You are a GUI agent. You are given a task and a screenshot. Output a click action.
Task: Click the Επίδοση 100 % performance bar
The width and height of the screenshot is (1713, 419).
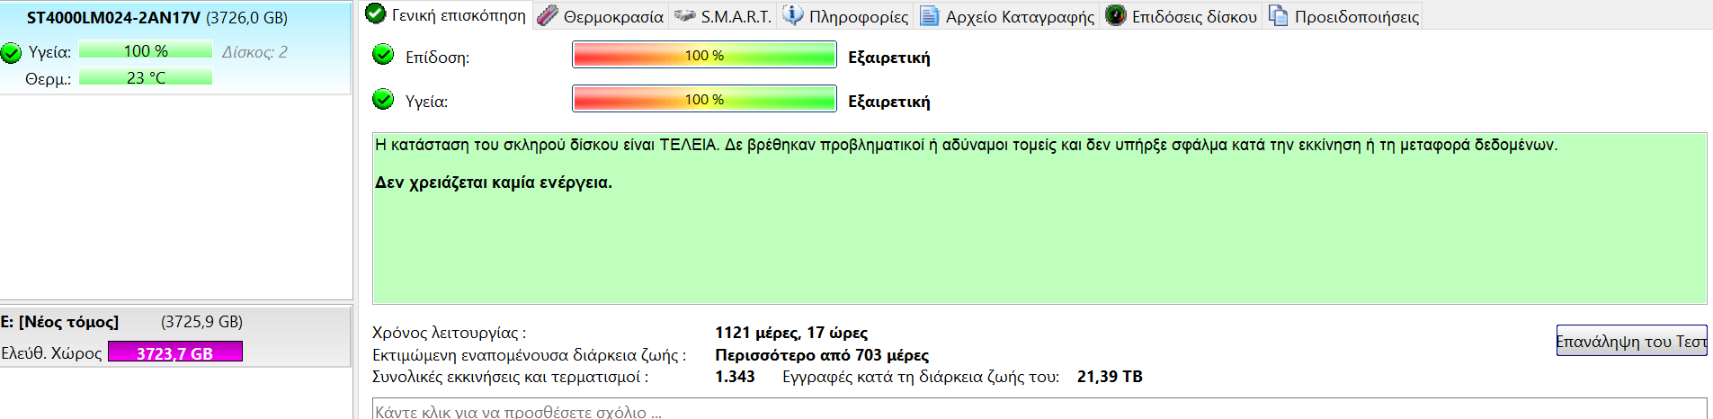tap(704, 55)
